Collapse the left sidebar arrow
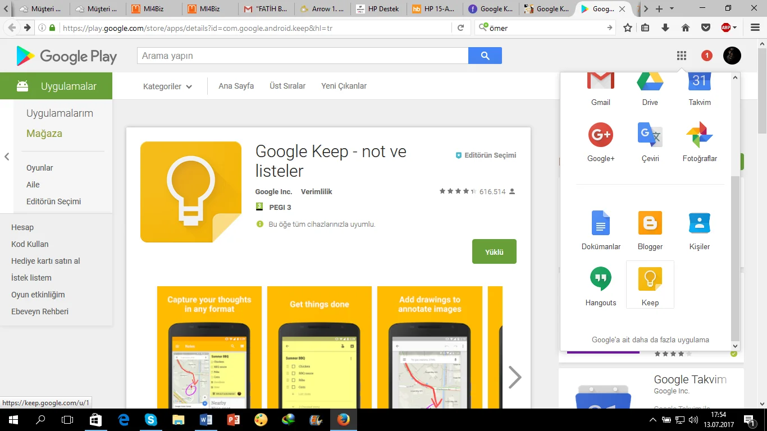This screenshot has width=767, height=431. pyautogui.click(x=7, y=157)
